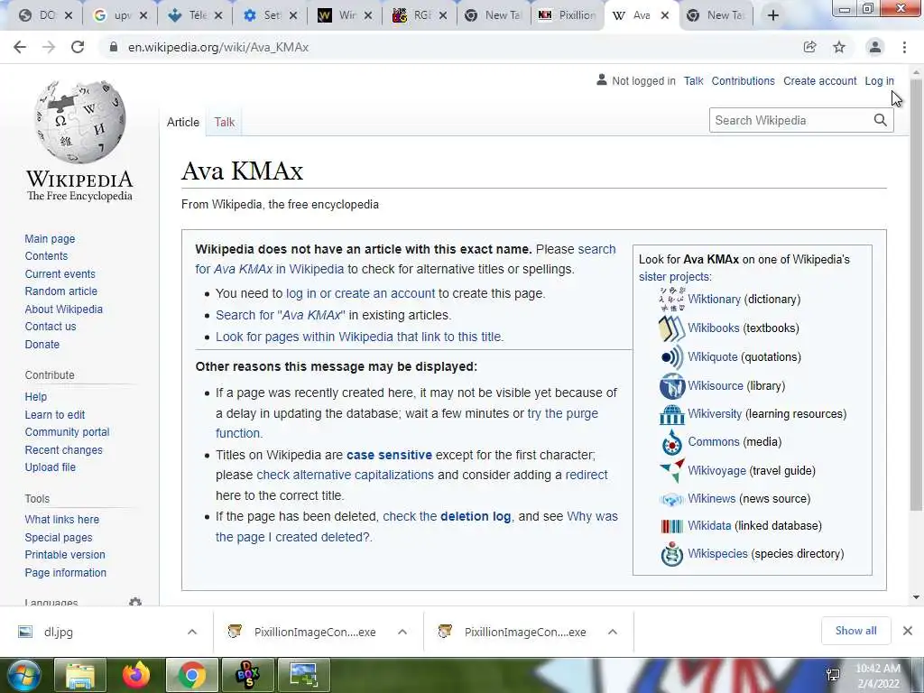The width and height of the screenshot is (924, 693).
Task: Click the Wikiquote logo icon
Action: (671, 357)
